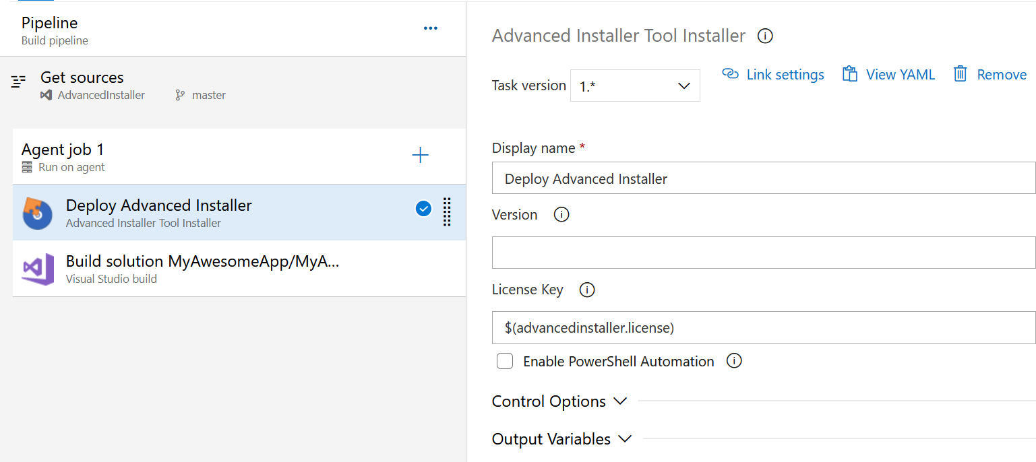Screen dimensions: 1036x462
Task: Click the master branch text
Action: [x=209, y=95]
